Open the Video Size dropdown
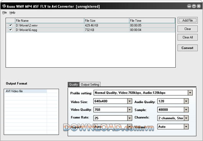Viewport: 203px width, 141px height. [x=129, y=101]
